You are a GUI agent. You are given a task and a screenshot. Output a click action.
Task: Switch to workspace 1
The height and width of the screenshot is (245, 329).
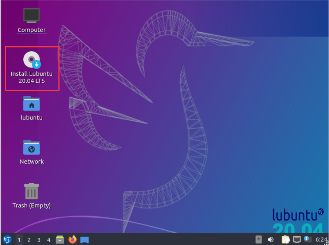[x=19, y=240]
